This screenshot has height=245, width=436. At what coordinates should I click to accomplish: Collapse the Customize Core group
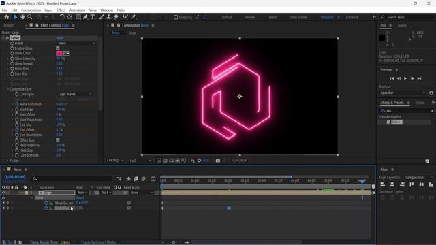coord(7,89)
